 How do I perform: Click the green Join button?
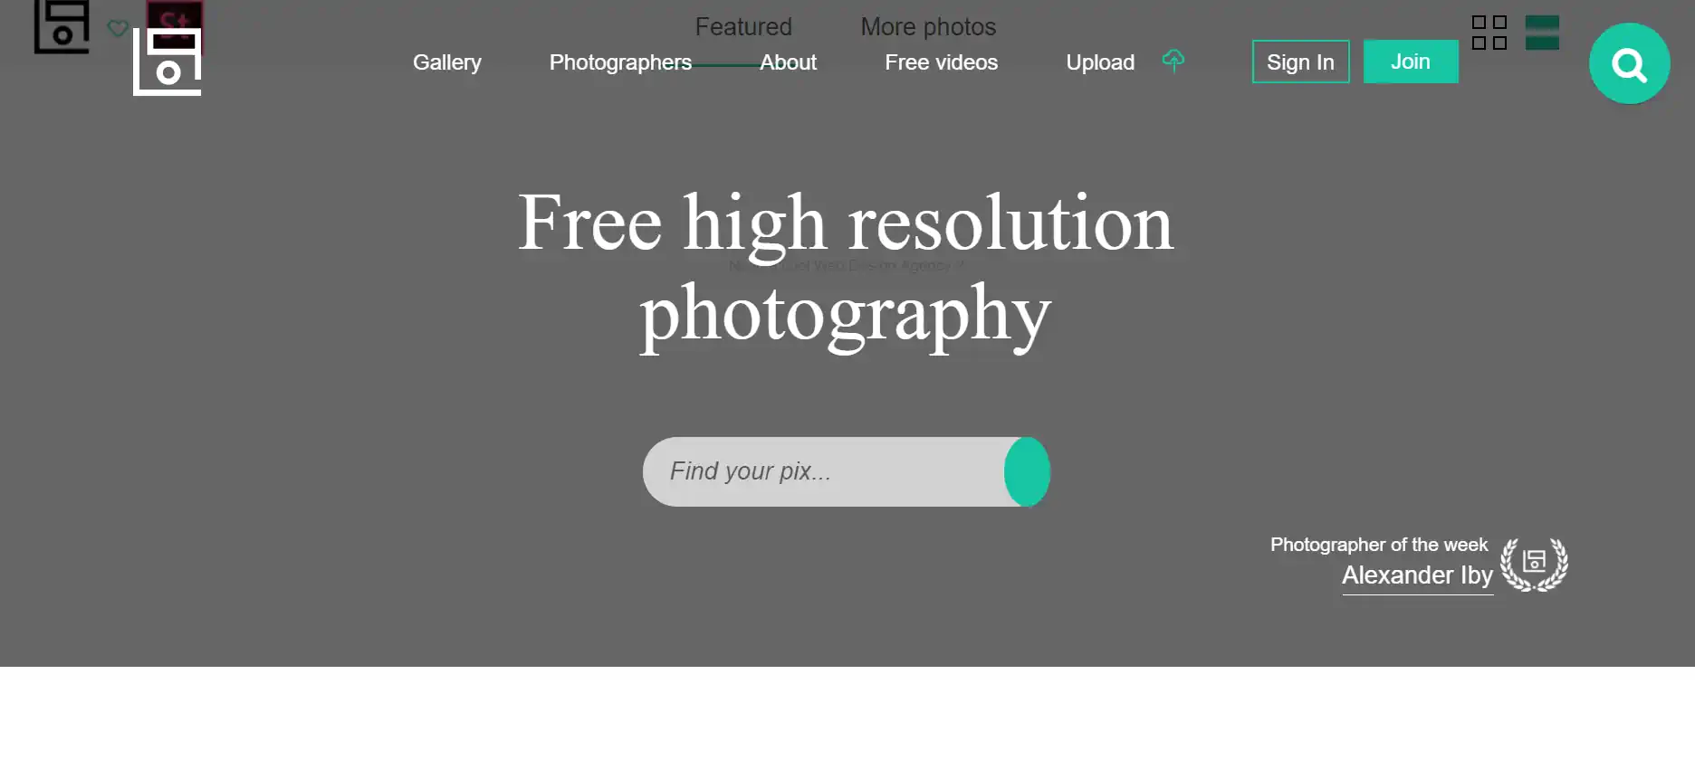(1411, 62)
